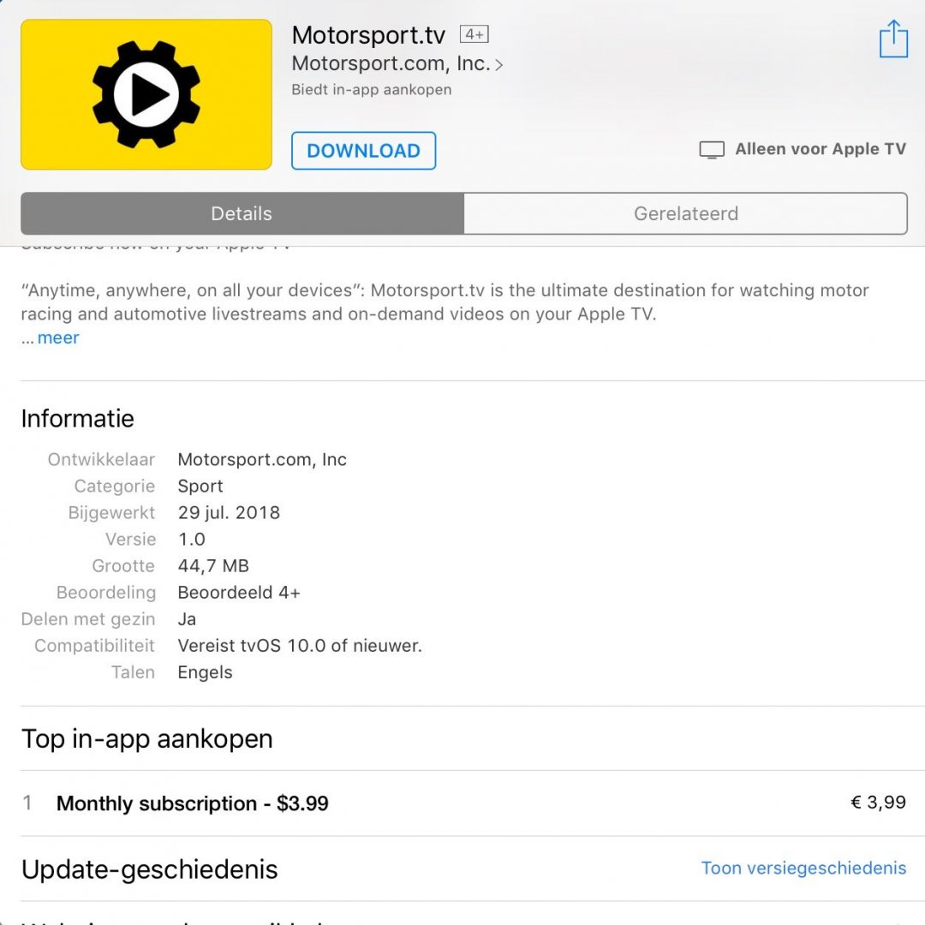Show version history via 'Toon versiegeschiedenis'

[x=803, y=868]
